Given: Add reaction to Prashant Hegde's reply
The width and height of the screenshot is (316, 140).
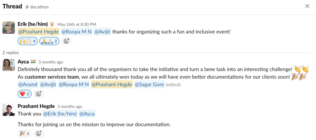Looking at the screenshot, I should tap(39, 133).
